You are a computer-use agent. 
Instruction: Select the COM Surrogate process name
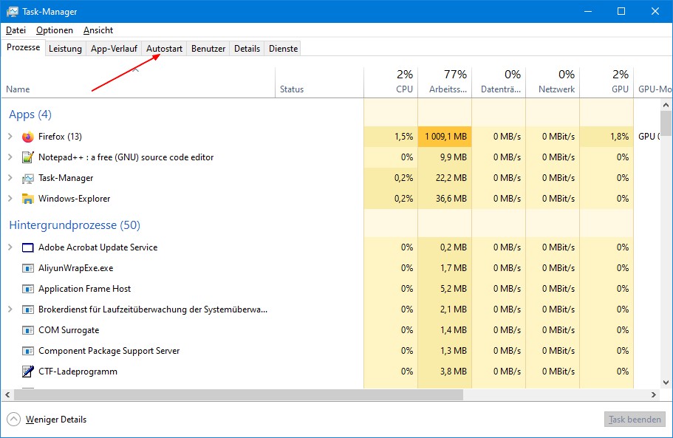pos(69,330)
